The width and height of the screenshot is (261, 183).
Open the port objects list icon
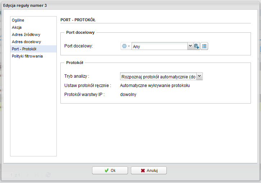point(204,46)
